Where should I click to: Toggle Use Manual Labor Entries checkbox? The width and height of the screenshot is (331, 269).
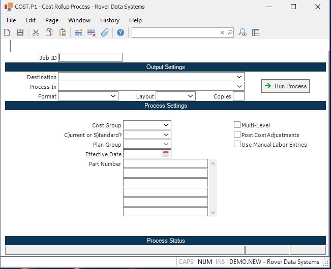pos(237,144)
